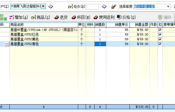Select product cell 惠普墨盒/GT52青色
The height and width of the screenshot is (112, 175).
pyautogui.click(x=44, y=44)
